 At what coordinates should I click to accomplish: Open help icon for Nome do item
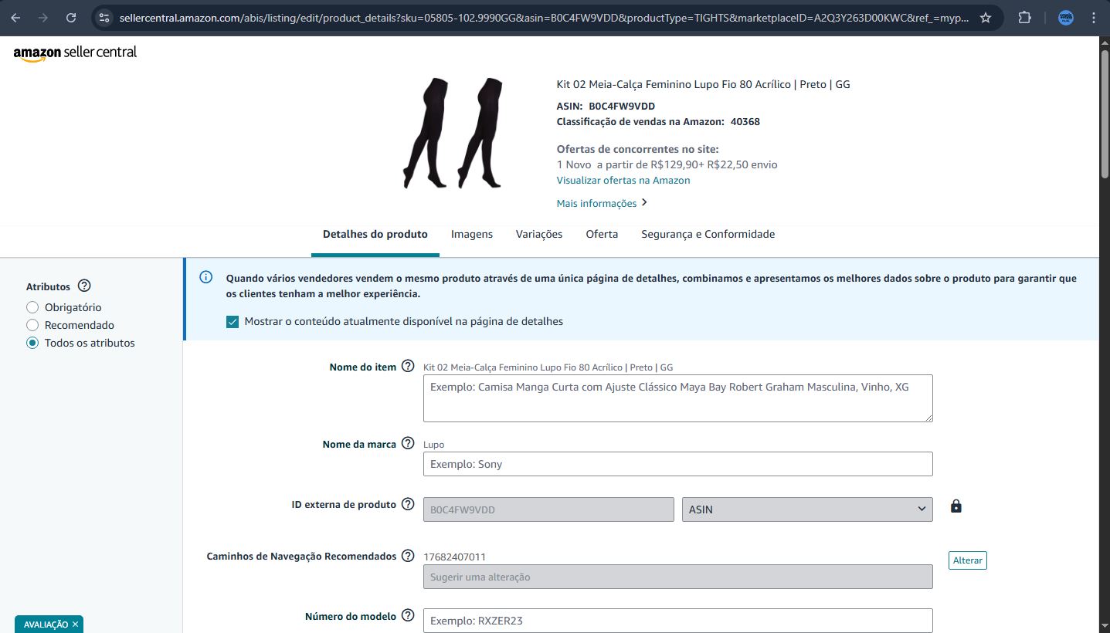tap(408, 367)
